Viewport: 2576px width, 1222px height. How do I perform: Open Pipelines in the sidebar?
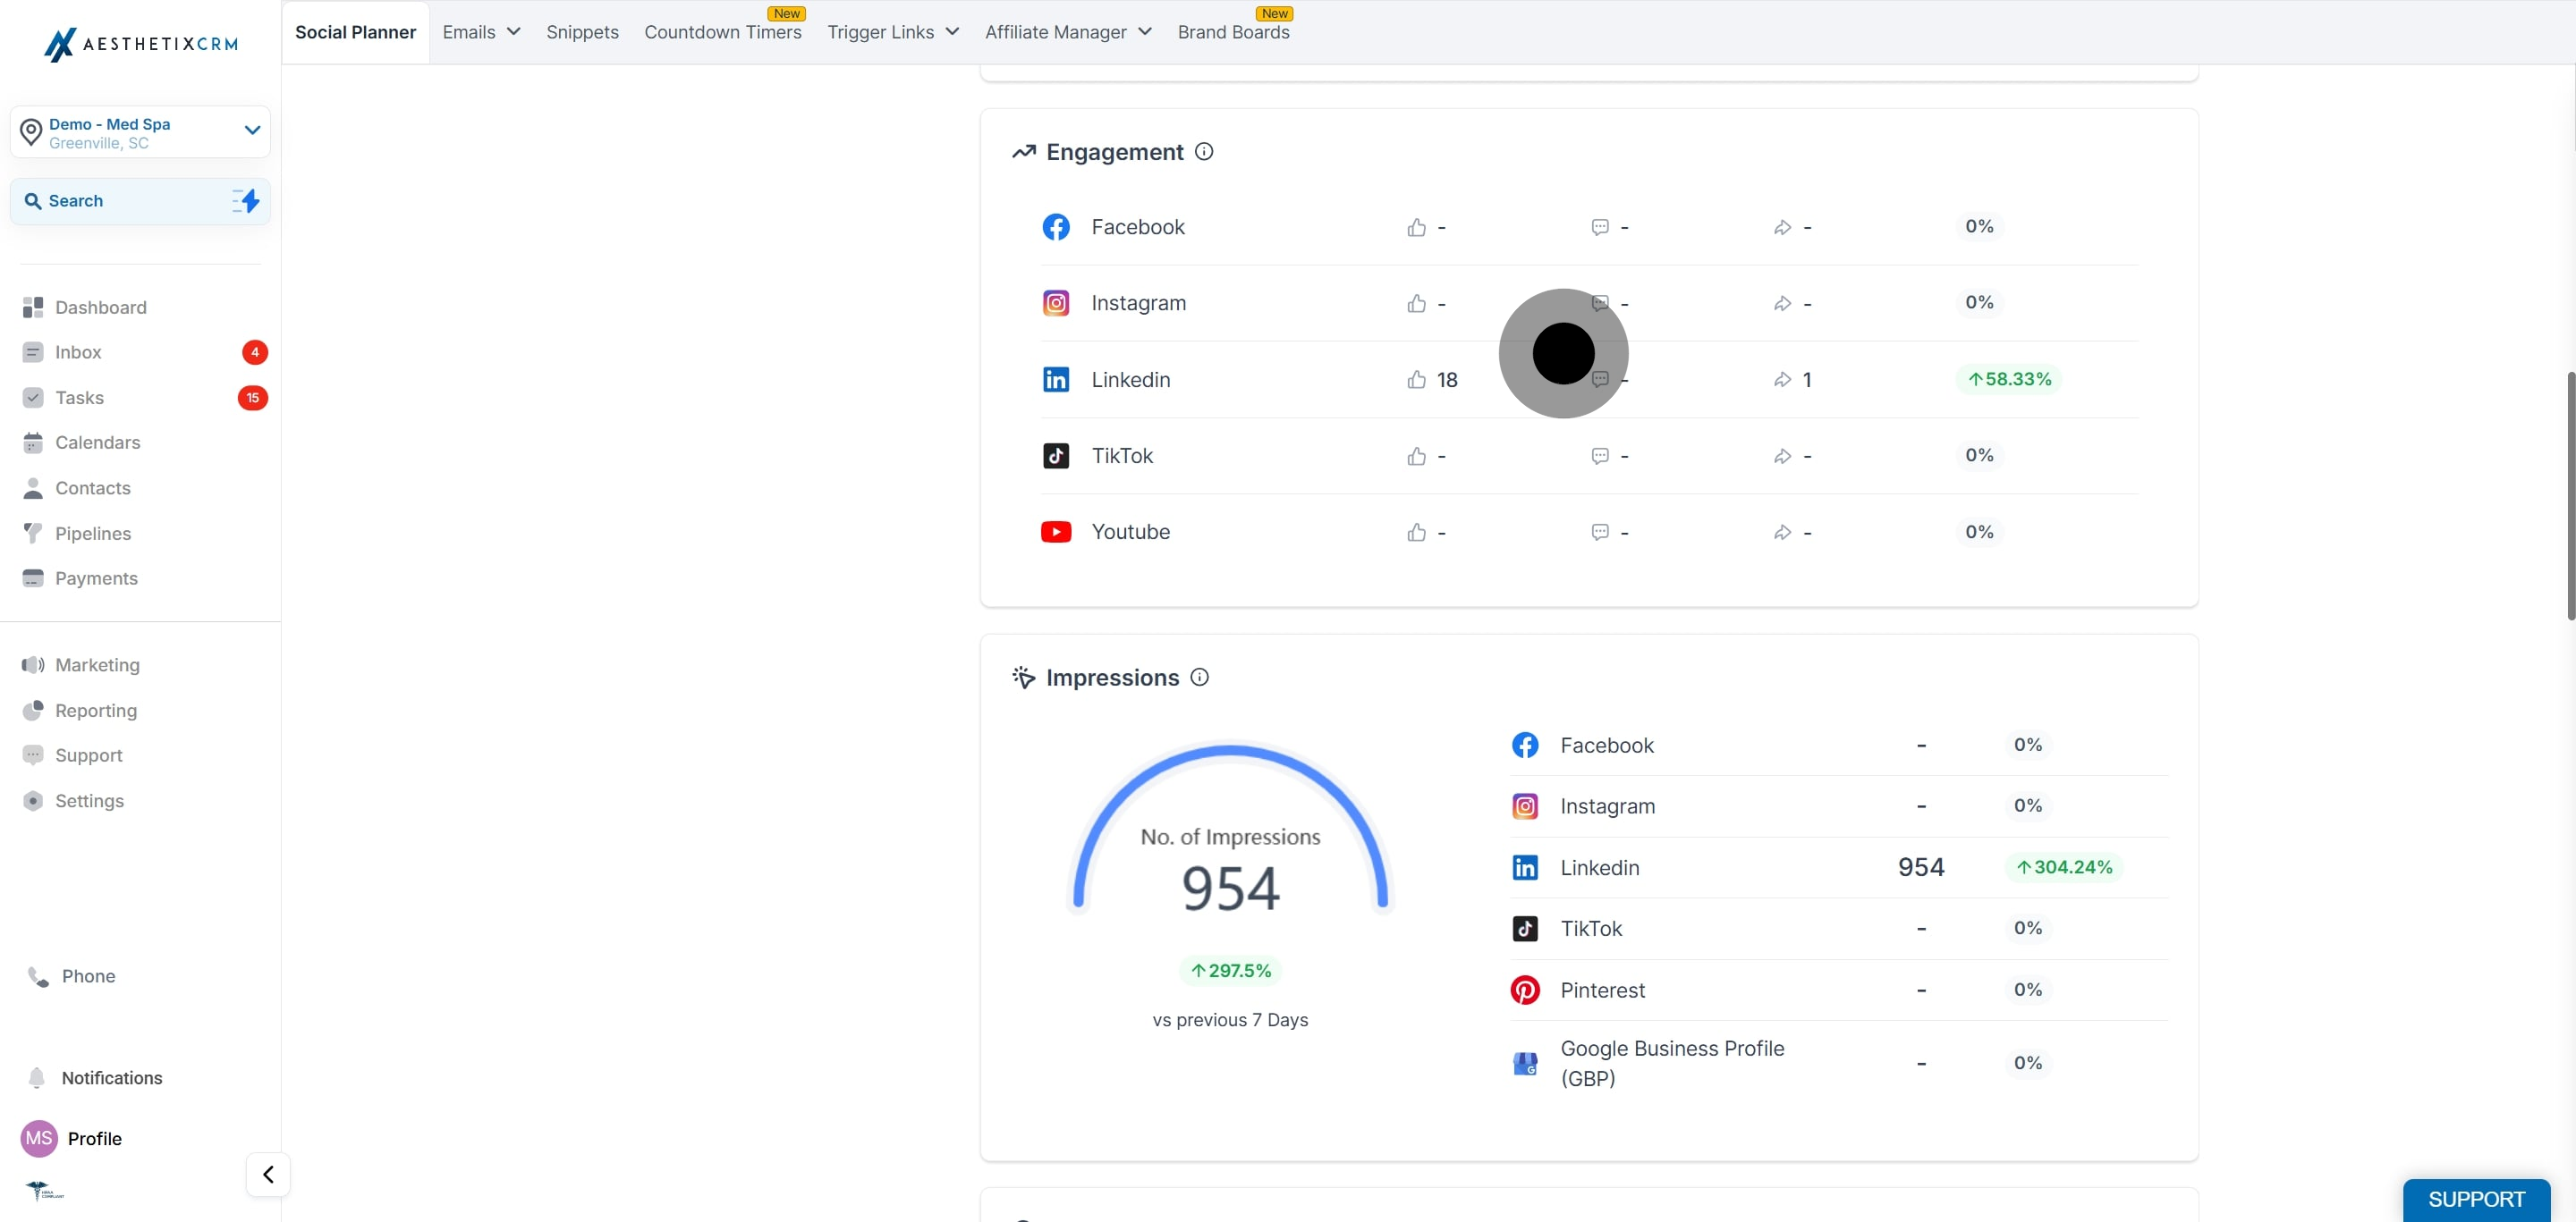[x=92, y=534]
